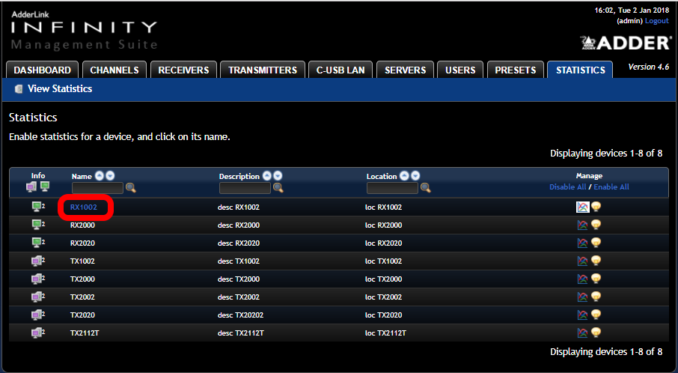Sort Name column descending with down arrow

click(110, 176)
